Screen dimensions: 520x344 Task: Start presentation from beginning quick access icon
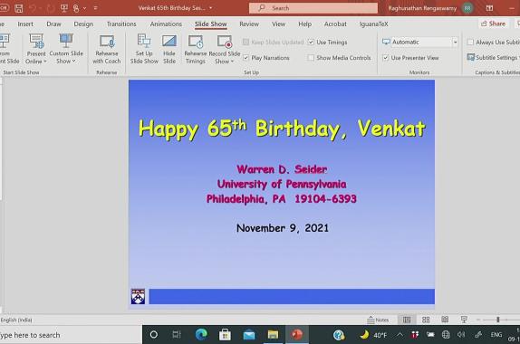coord(64,8)
